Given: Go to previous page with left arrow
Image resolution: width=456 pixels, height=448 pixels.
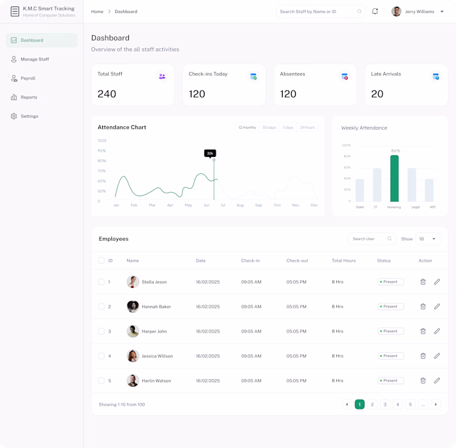Looking at the screenshot, I should click(x=347, y=404).
